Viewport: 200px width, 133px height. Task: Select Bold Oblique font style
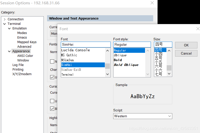pos(129,65)
